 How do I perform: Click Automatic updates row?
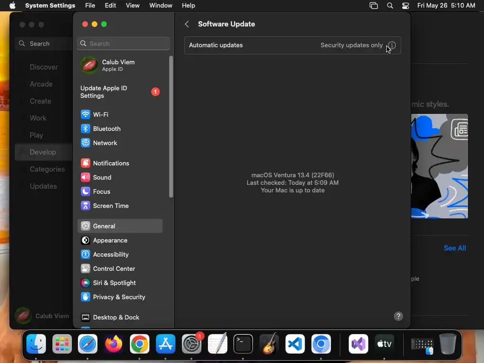coord(293,45)
